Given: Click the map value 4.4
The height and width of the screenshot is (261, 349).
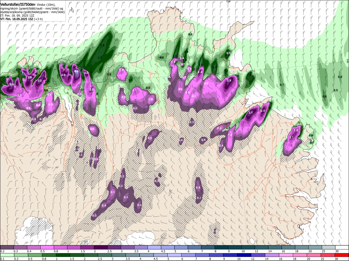Looking at the screenshot, I should pos(76,71).
